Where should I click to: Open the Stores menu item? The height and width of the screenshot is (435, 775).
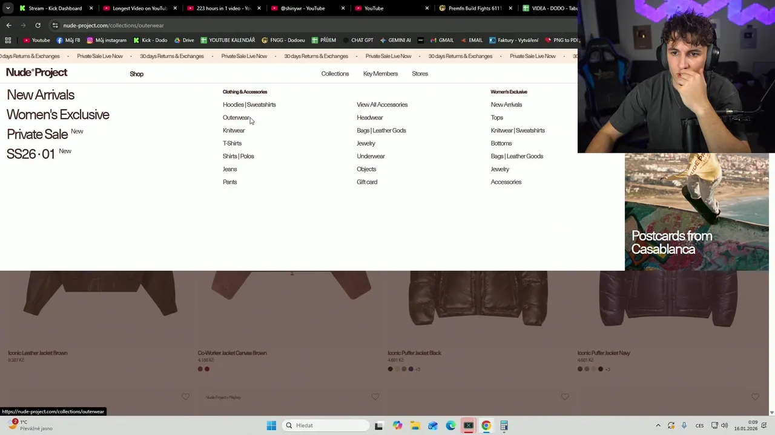pos(420,74)
